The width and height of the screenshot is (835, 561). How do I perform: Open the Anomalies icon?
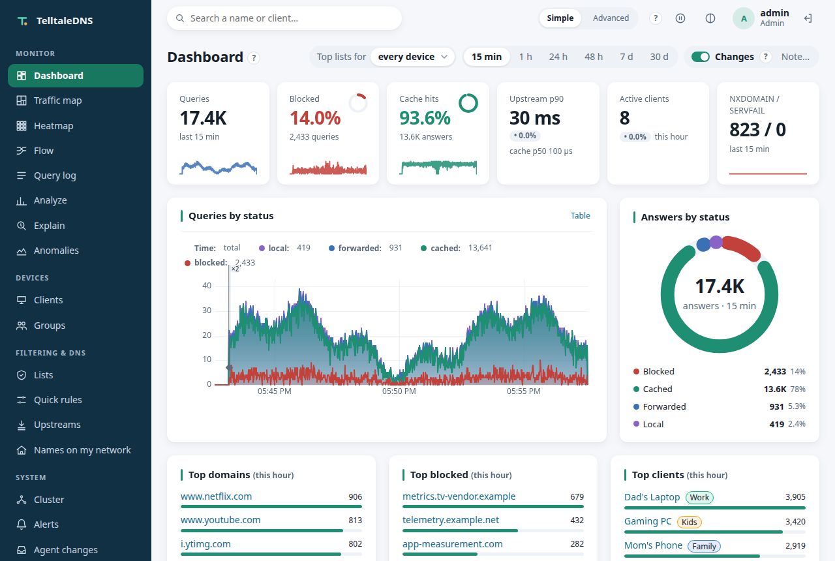pos(22,250)
